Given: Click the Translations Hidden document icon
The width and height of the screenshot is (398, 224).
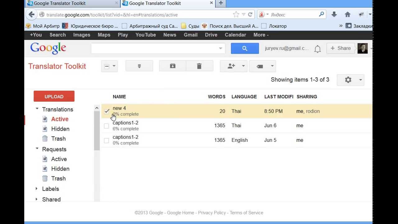Looking at the screenshot, I should pos(45,129).
